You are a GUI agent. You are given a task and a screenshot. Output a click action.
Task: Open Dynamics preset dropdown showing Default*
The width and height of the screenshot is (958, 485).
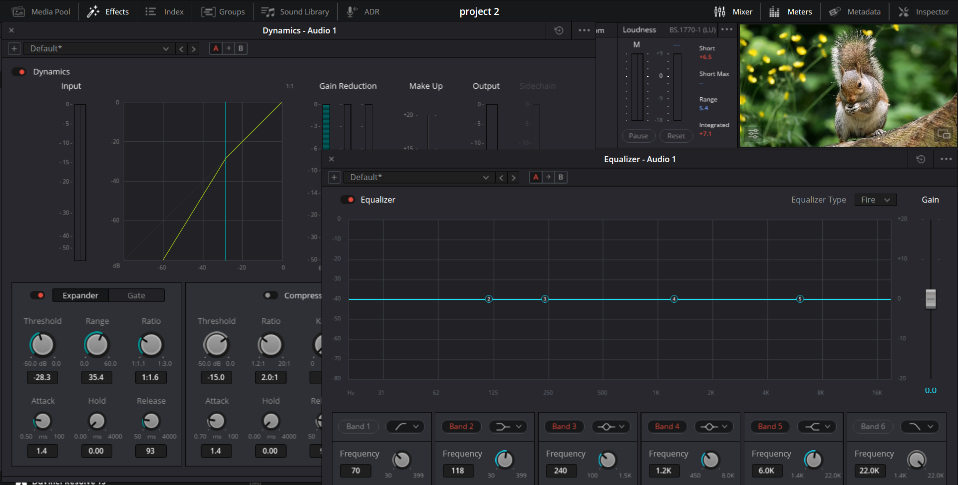pyautogui.click(x=98, y=48)
